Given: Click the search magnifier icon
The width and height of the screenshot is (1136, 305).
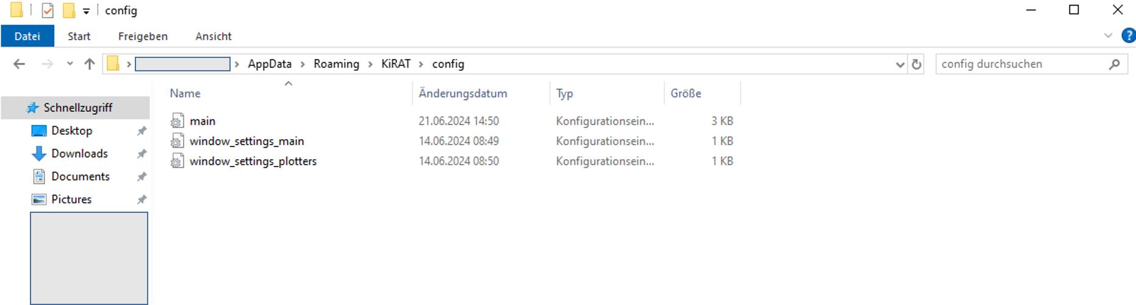Looking at the screenshot, I should click(x=1114, y=64).
